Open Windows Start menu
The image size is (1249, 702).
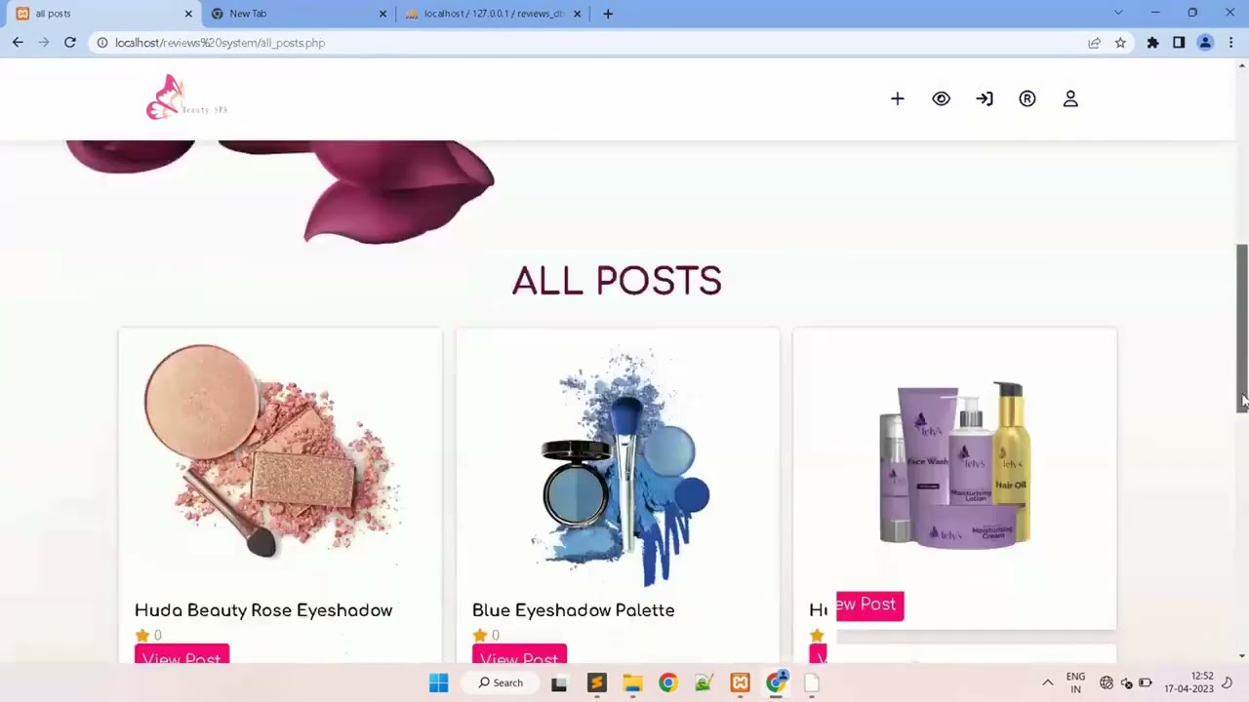(x=439, y=682)
